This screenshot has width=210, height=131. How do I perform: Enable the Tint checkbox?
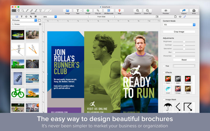tap(164, 66)
